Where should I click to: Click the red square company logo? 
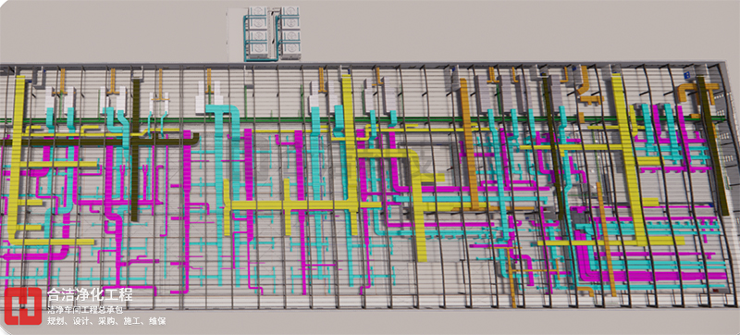click(x=23, y=305)
